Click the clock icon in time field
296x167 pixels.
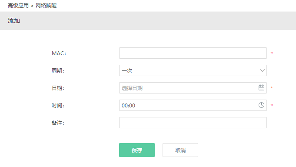tap(261, 105)
